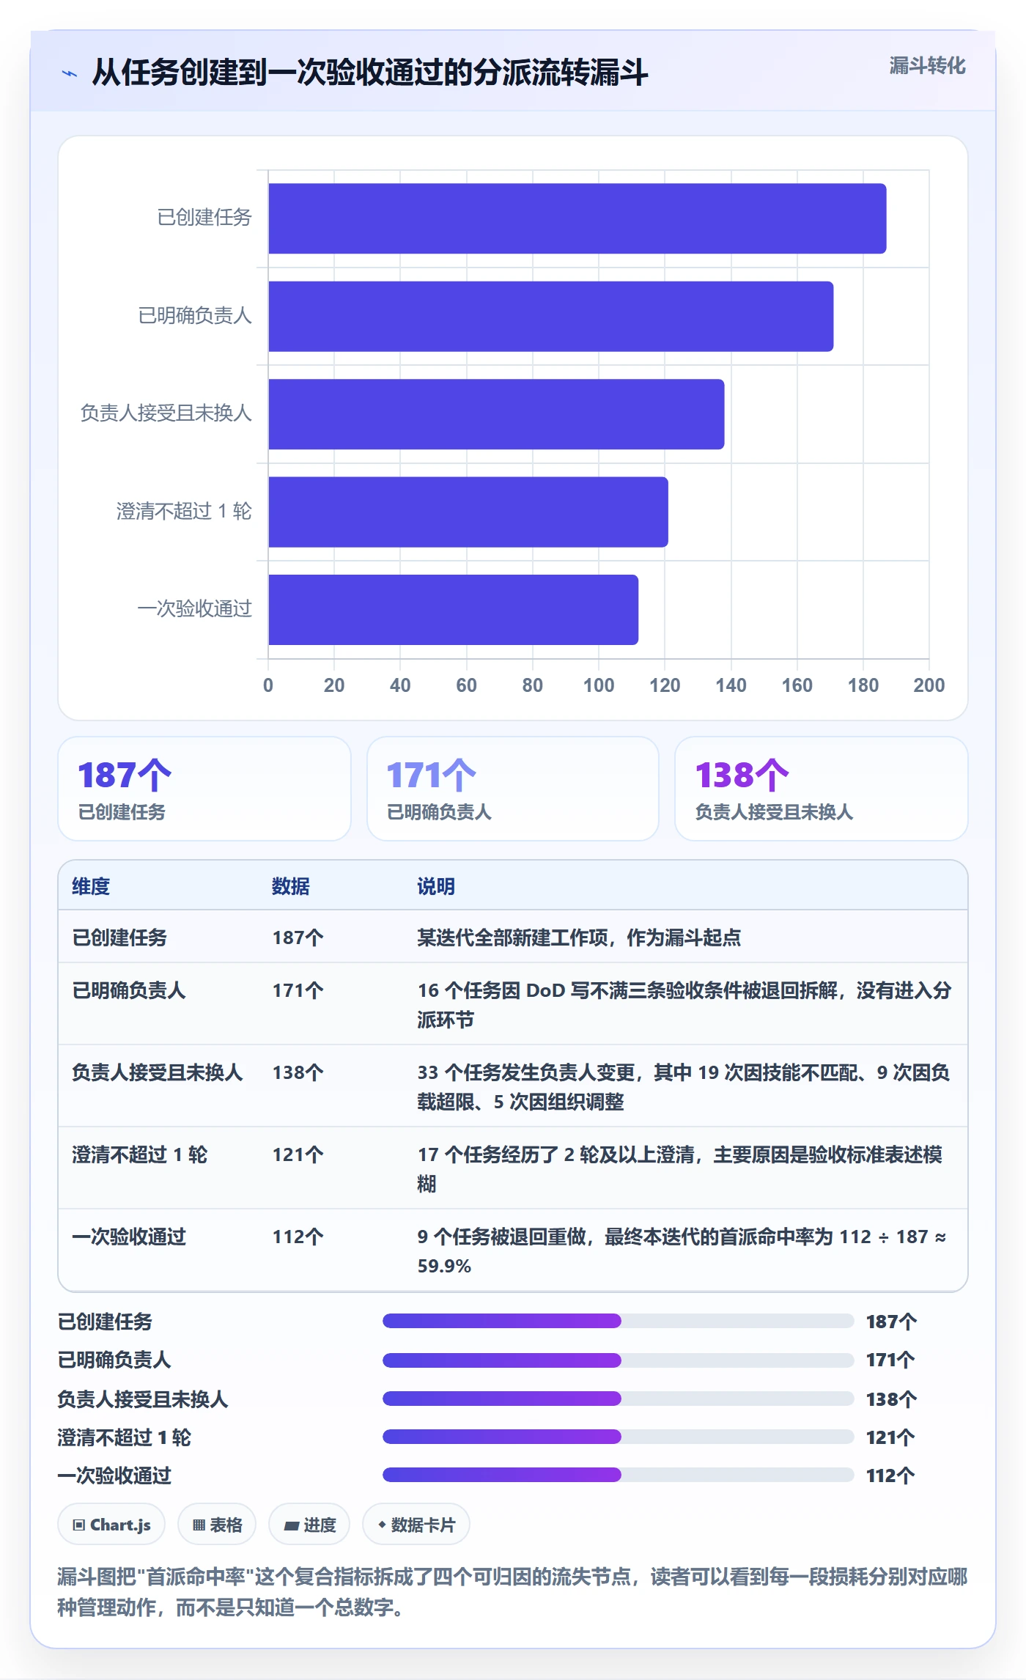1026x1680 pixels.
Task: Click the 澄清不超过 1 轮 chart bar
Action: [x=468, y=512]
